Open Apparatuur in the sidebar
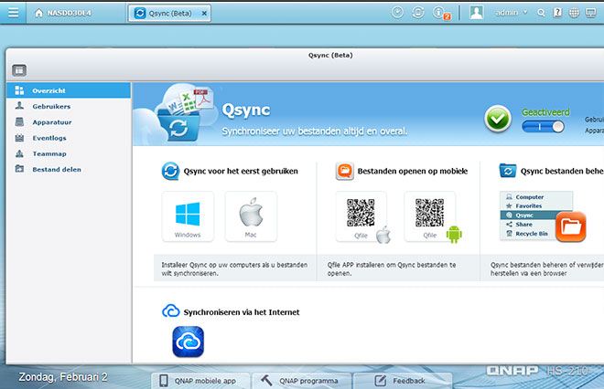Viewport: 604px width, 389px height. [x=69, y=121]
